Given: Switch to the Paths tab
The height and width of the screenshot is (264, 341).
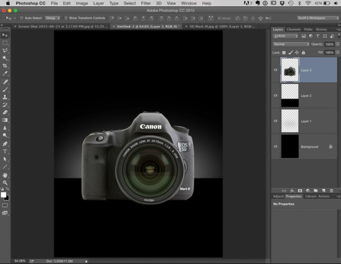Looking at the screenshot, I should click(308, 29).
